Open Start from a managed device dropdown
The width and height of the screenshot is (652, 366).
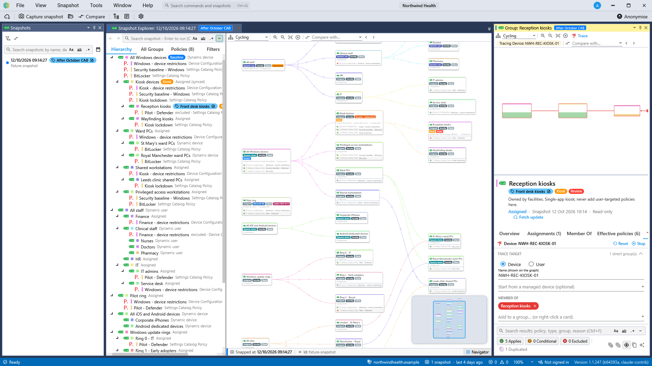point(571,287)
